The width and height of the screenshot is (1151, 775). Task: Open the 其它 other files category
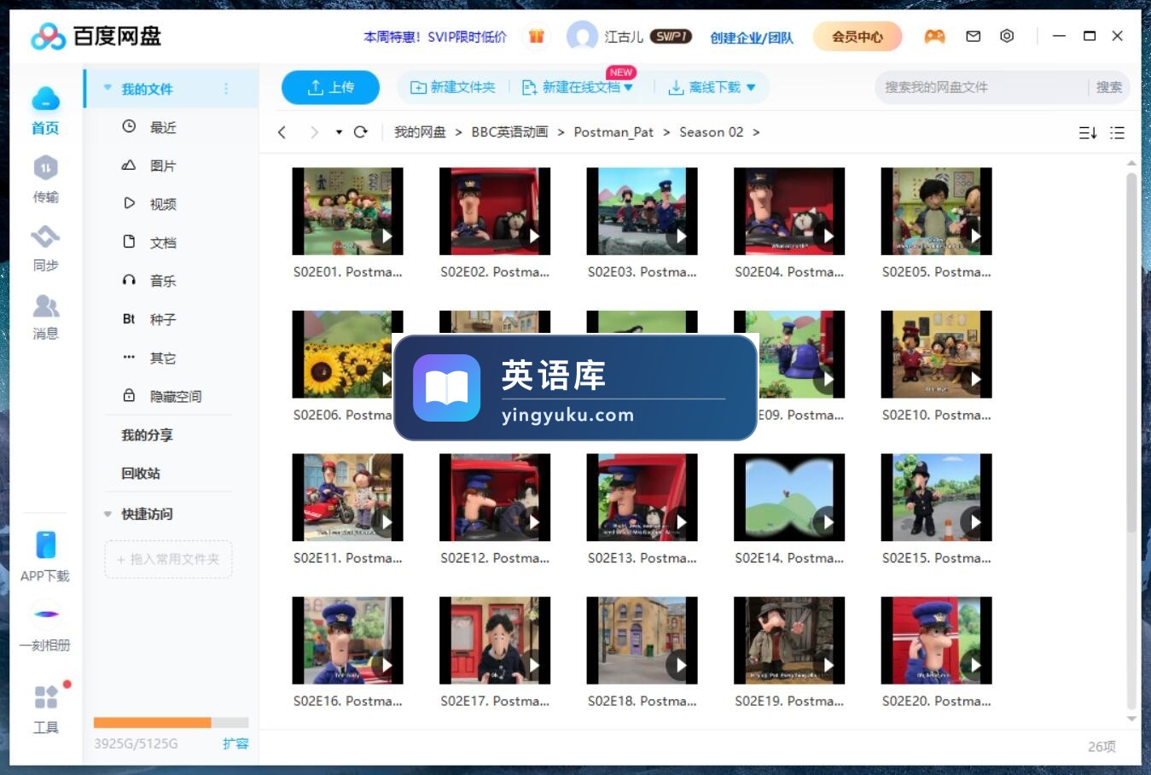coord(163,358)
